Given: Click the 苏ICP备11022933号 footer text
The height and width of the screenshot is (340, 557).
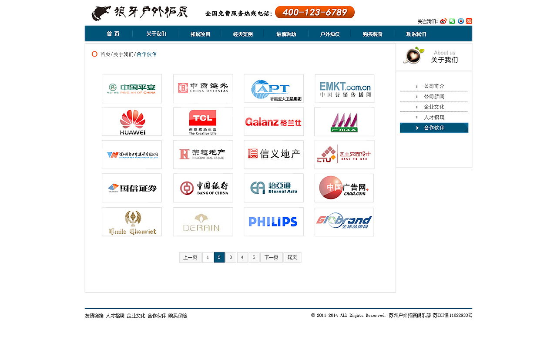Looking at the screenshot, I should (453, 316).
